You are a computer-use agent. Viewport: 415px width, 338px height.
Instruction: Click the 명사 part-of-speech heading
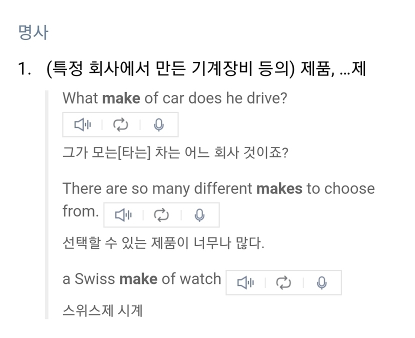click(x=33, y=33)
